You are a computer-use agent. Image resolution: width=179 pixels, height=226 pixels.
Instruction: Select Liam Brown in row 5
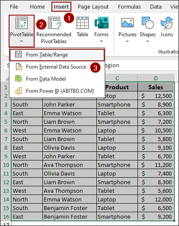[70, 122]
